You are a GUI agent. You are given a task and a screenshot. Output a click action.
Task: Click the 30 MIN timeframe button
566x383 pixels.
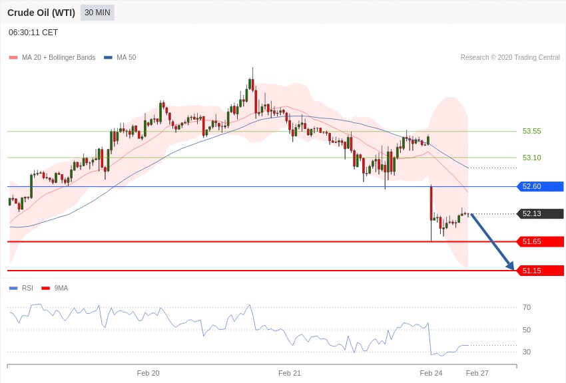pyautogui.click(x=97, y=13)
